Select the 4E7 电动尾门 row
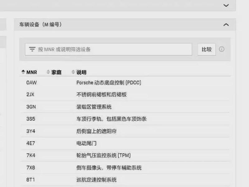 [x=125, y=143]
